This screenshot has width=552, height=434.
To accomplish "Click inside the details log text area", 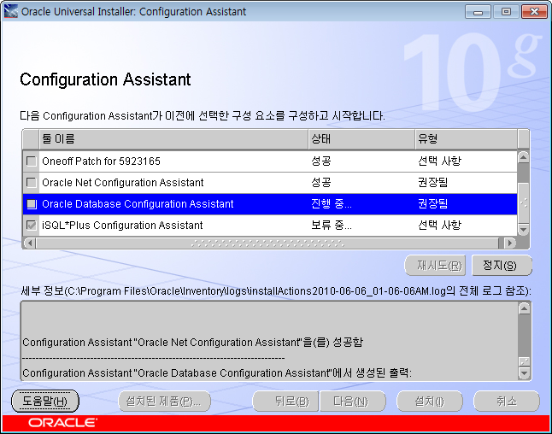I will [x=270, y=341].
